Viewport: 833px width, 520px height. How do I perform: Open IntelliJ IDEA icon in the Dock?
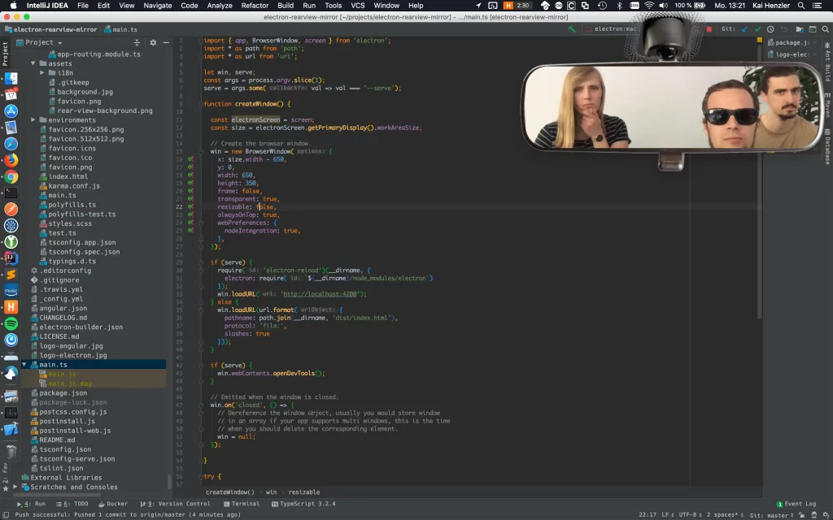11,258
